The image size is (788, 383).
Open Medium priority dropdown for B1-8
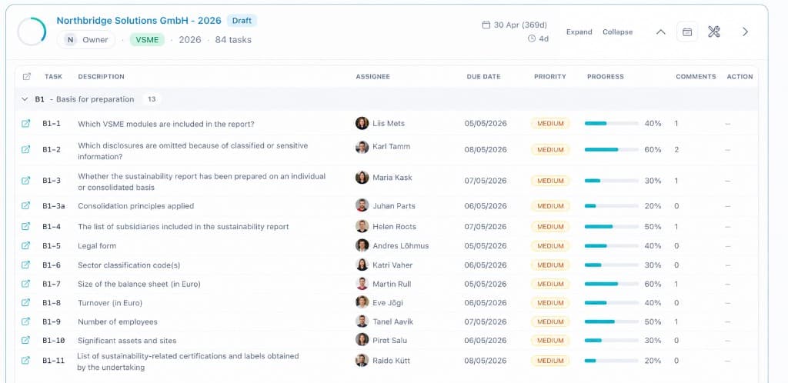click(x=550, y=303)
